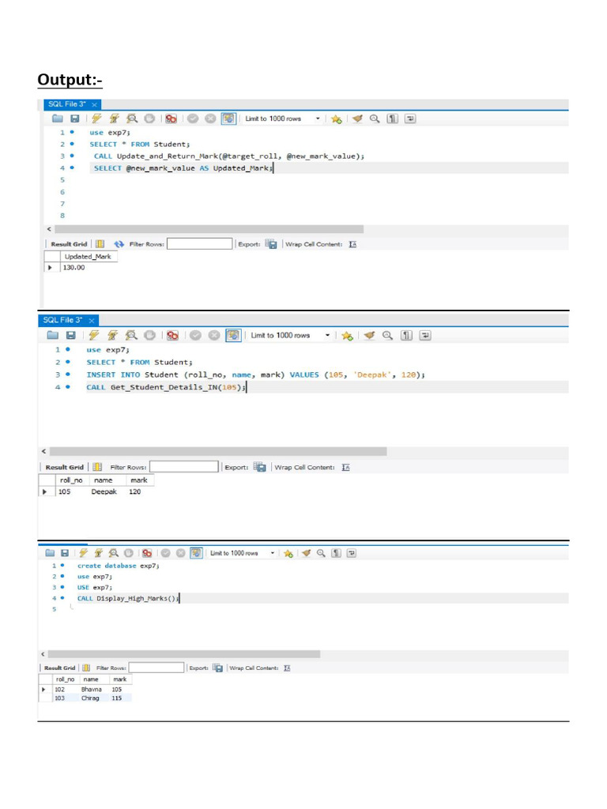Toggle auto-commit icon in Display_High_Marks editor toolbar
The width and height of the screenshot is (607, 809).
(196, 553)
